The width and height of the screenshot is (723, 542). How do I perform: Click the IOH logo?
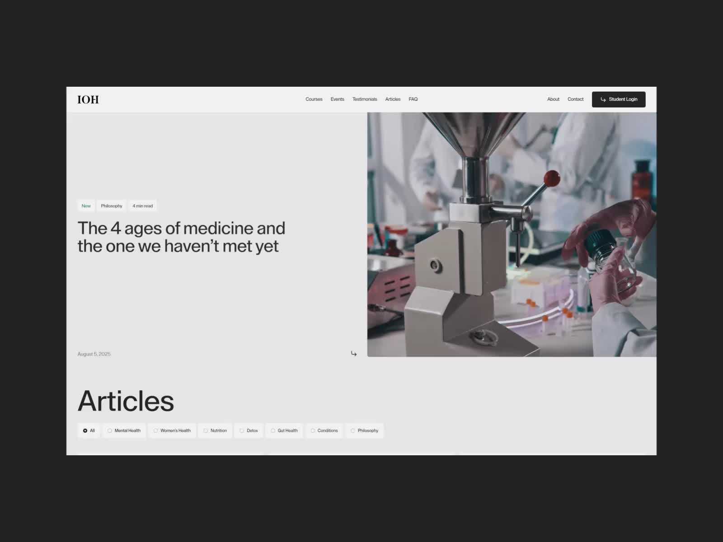[88, 100]
